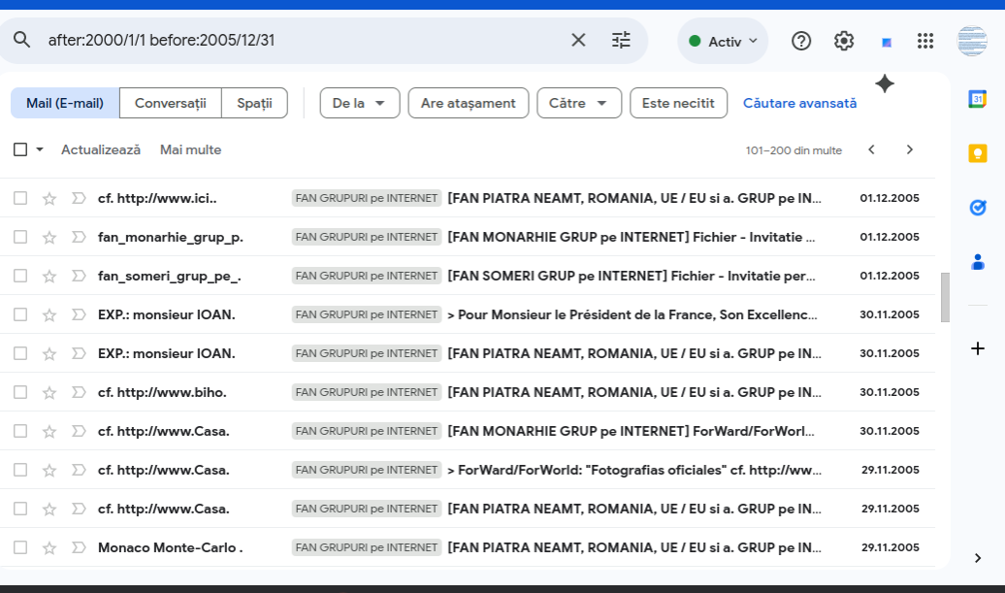Star the fan_monarhie_grup_p. email
Viewport: 1005px width, 593px height.
(49, 237)
